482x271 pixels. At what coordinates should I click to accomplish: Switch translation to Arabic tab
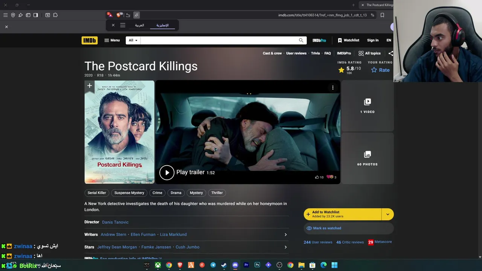tap(139, 25)
